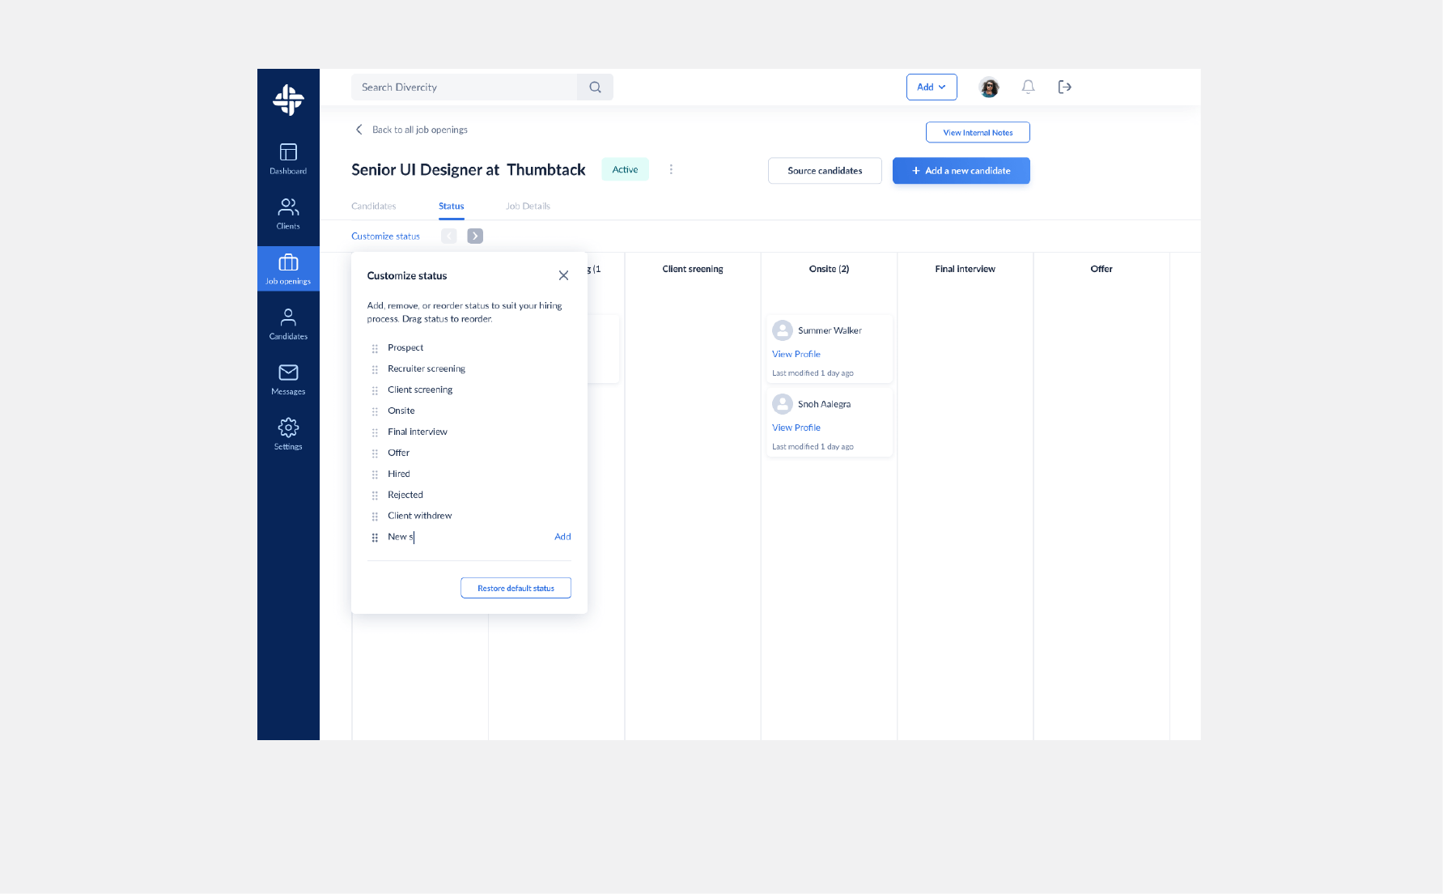Click Summer Walker's avatar
Image resolution: width=1443 pixels, height=894 pixels.
783,330
